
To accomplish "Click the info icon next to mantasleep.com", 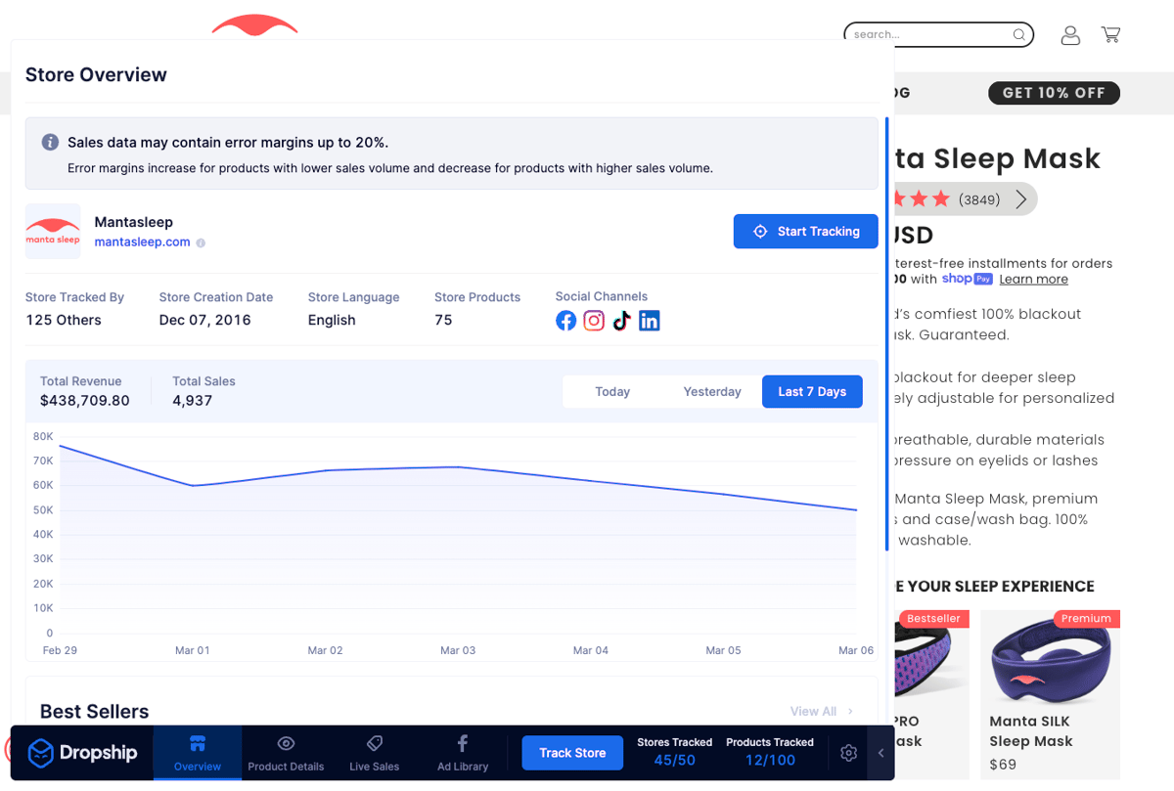I will pos(201,242).
